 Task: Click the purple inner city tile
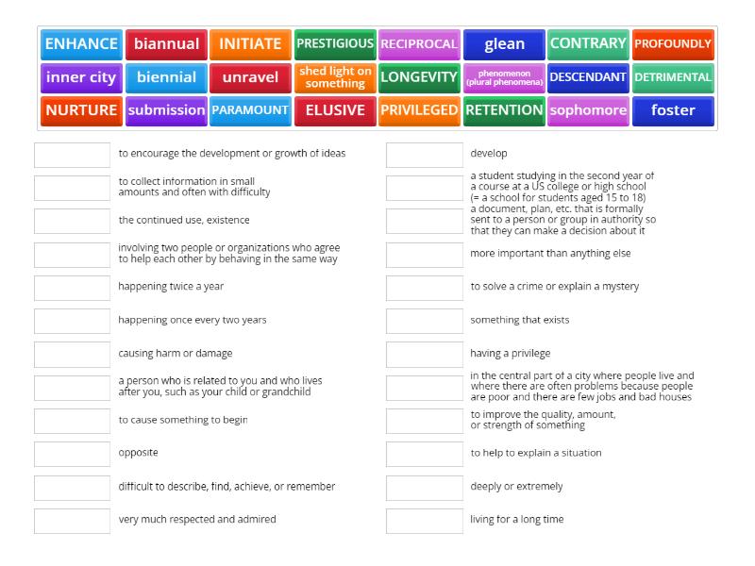[x=81, y=77]
